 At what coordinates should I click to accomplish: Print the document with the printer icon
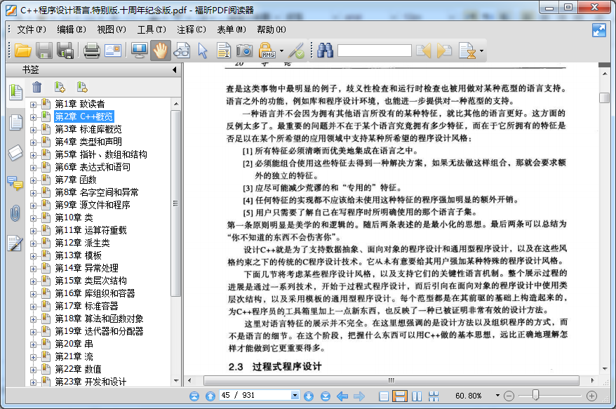coord(92,51)
